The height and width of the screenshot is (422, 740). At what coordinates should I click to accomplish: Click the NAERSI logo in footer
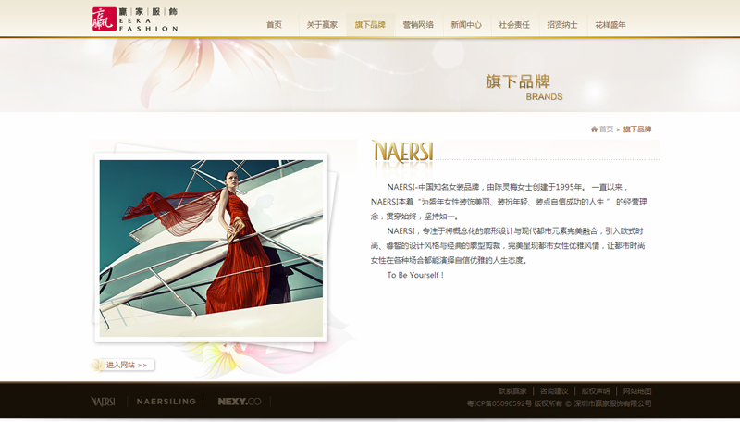coord(103,402)
